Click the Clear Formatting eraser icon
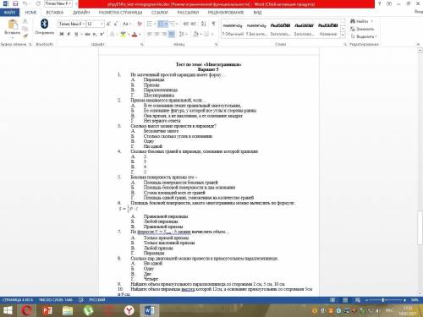 pos(140,24)
